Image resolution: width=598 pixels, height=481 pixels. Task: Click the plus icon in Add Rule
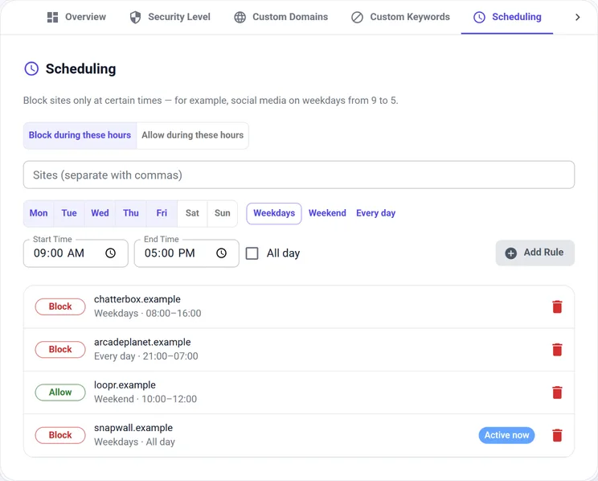coord(511,253)
